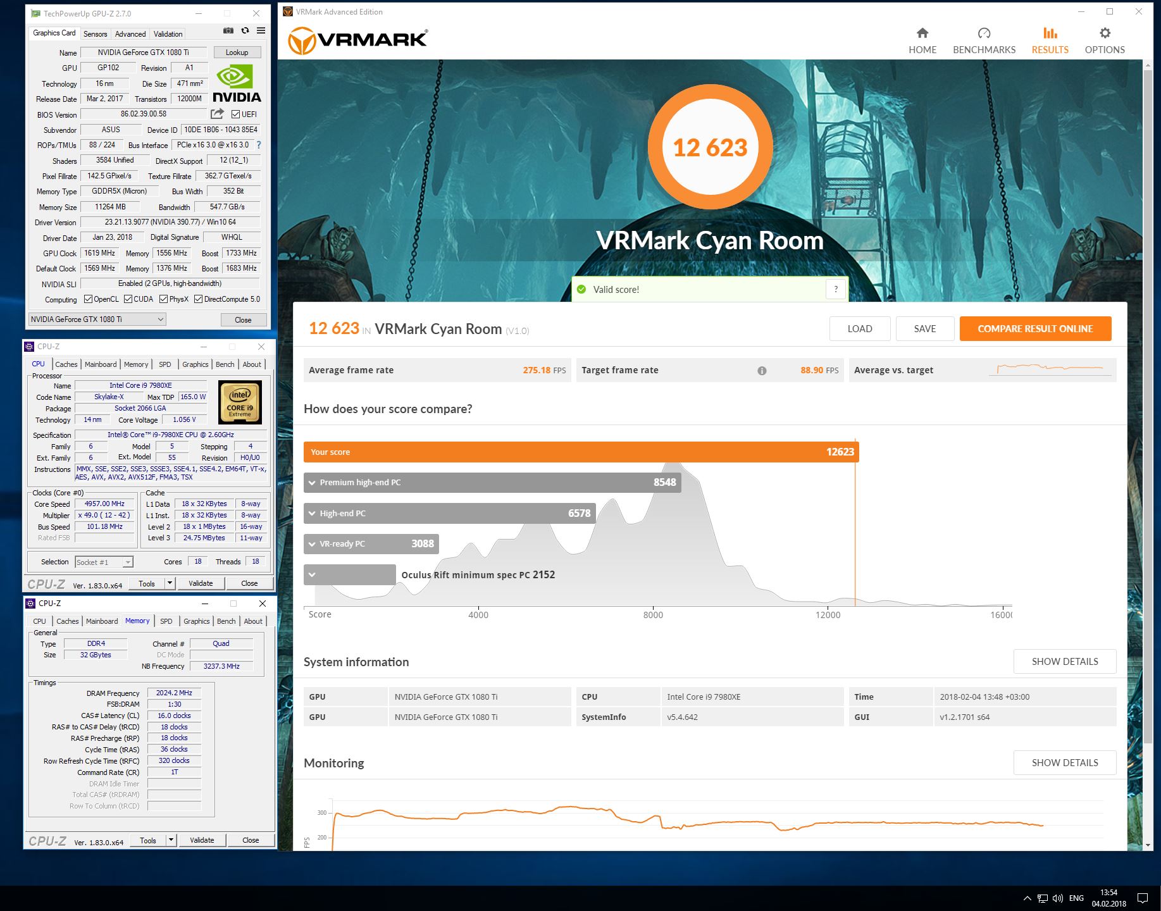Toggle the UEFI checkbox in GPU-Z
1161x911 pixels.
click(235, 114)
